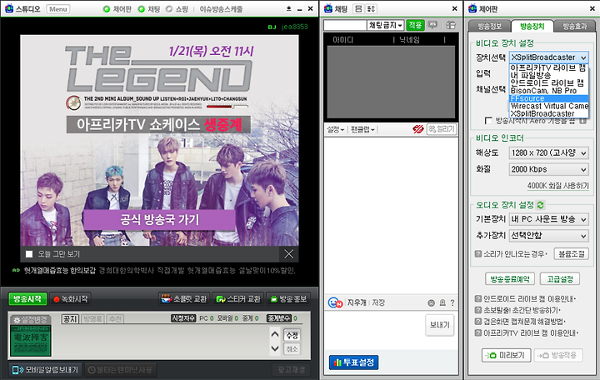This screenshot has width=600, height=380.
Task: Click help icon for 초보탈출 초간단 방송하기
Action: [x=478, y=310]
